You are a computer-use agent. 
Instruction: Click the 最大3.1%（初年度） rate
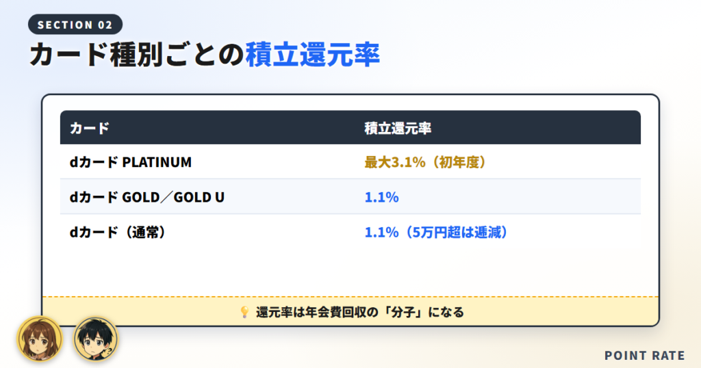coord(425,161)
